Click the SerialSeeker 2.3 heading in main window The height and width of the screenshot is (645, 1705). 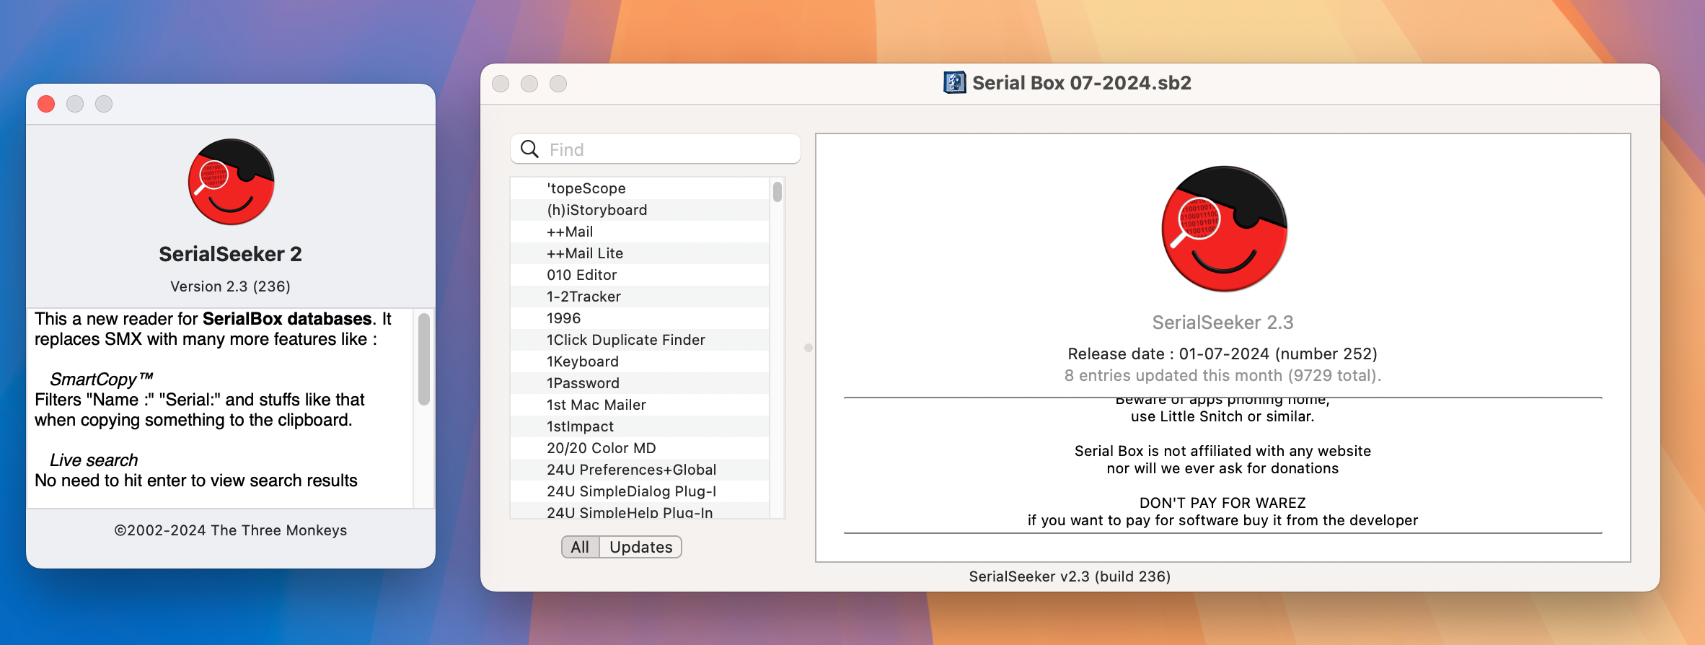pos(1222,322)
